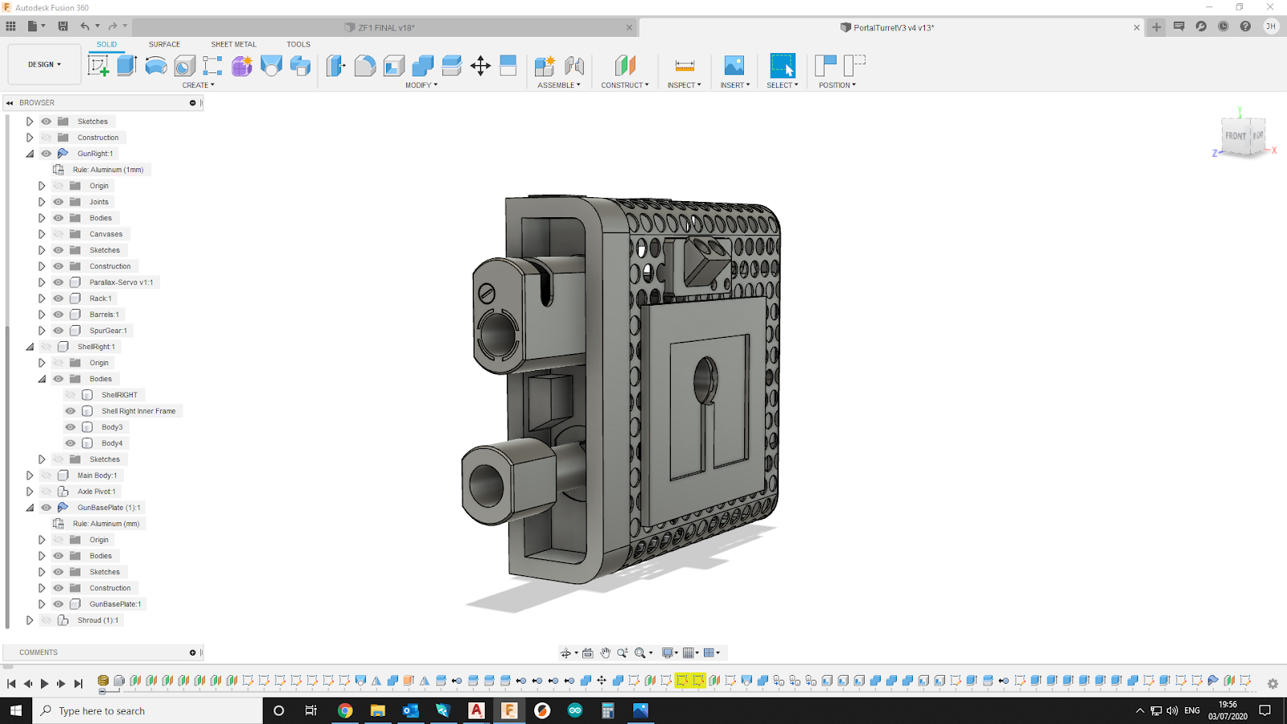Open the CREATE dropdown menu

tap(198, 85)
